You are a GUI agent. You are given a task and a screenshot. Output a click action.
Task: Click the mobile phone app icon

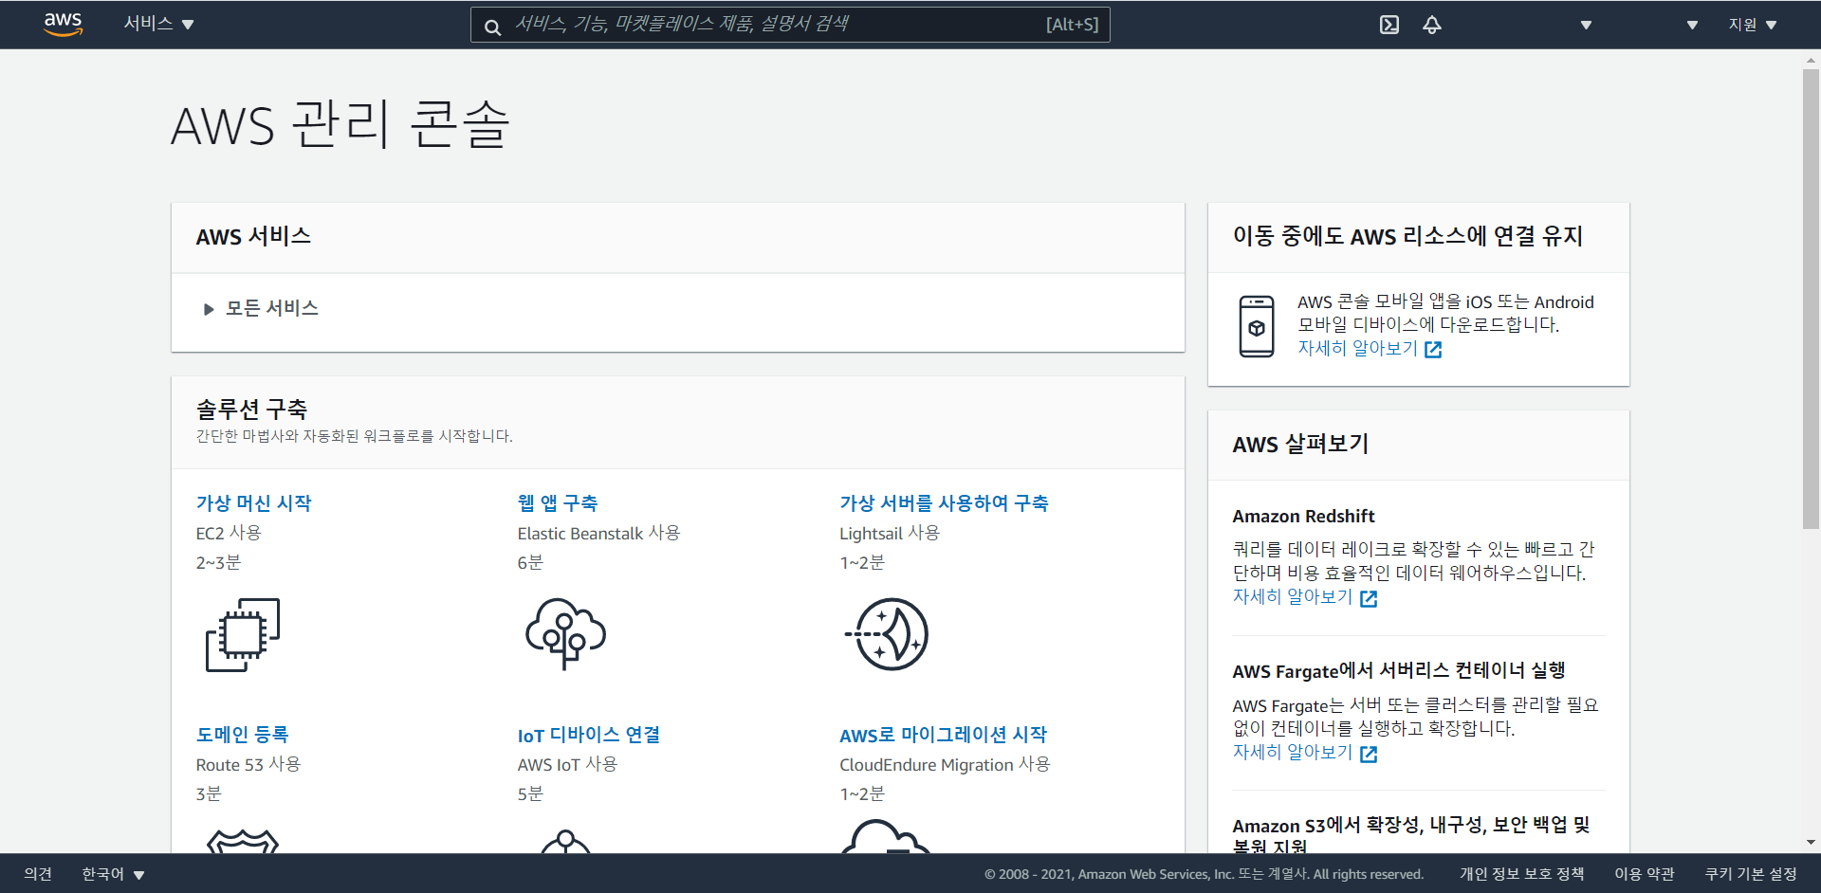[x=1257, y=326]
